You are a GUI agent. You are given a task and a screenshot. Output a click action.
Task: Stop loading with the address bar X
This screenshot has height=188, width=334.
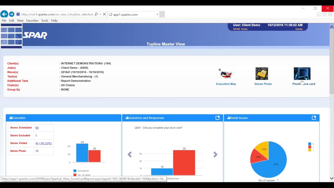click(x=104, y=14)
